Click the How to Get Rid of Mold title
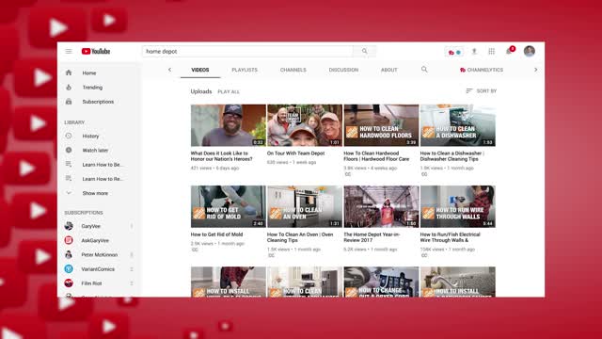Viewport: 602px width, 339px height. click(216, 234)
